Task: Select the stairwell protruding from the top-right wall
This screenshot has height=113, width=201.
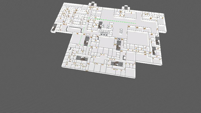Action: coord(125,8)
